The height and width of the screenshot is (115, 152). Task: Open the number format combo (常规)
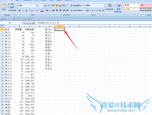95,5
